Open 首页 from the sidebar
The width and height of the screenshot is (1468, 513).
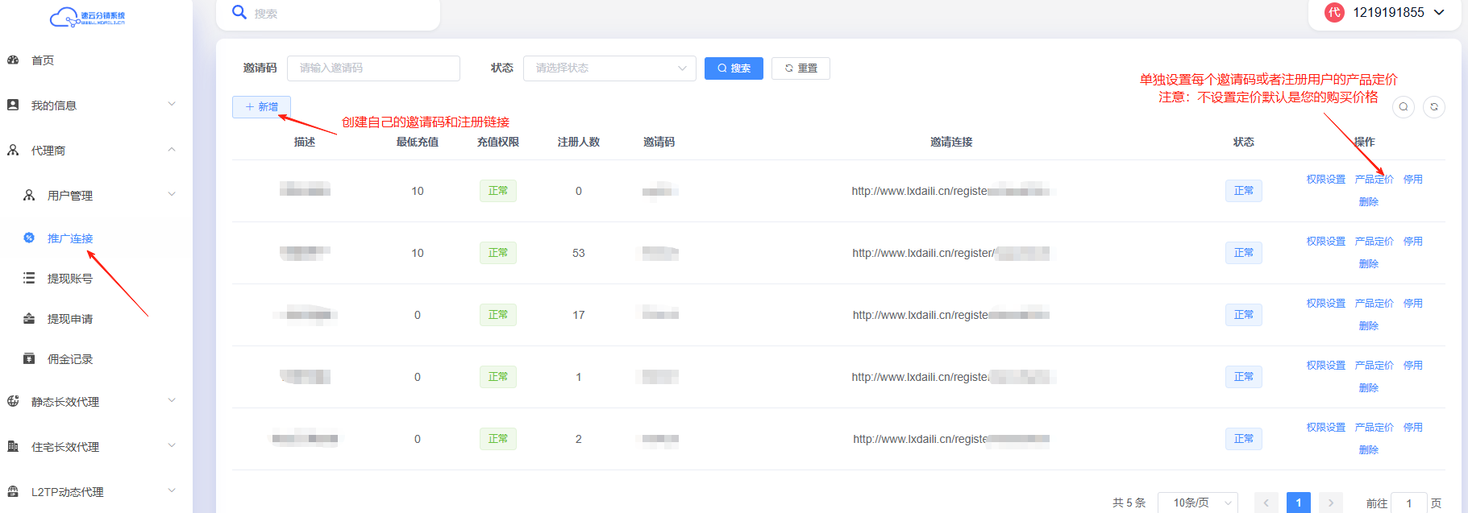(x=43, y=60)
